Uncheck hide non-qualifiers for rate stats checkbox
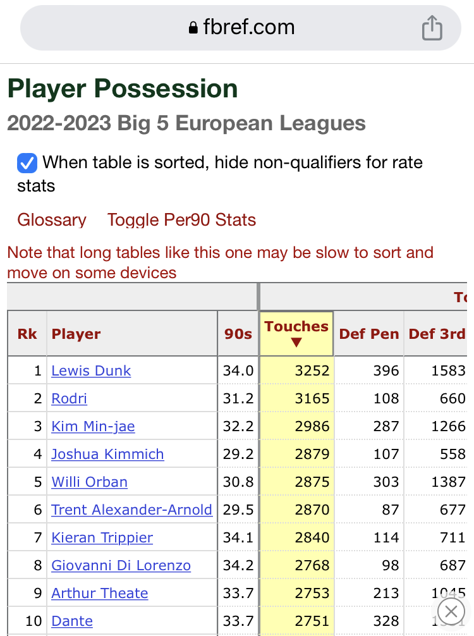The height and width of the screenshot is (636, 474). coord(27,163)
